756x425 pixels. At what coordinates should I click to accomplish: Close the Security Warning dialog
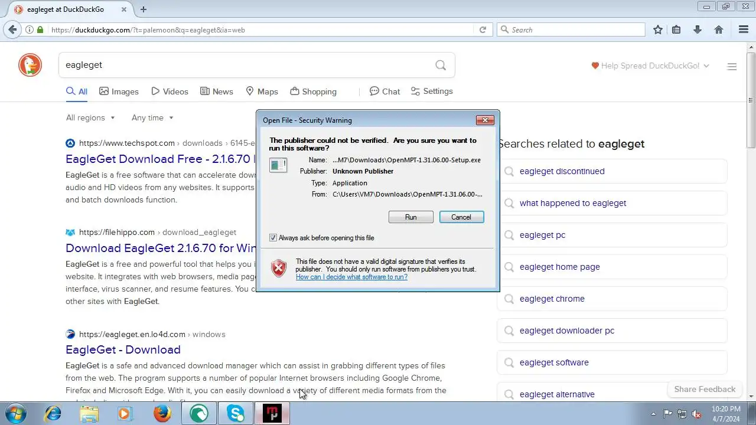point(485,120)
